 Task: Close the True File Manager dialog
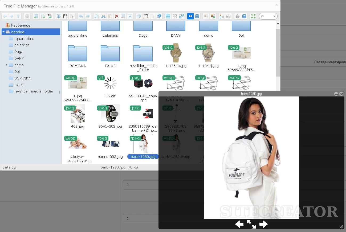(276, 5)
